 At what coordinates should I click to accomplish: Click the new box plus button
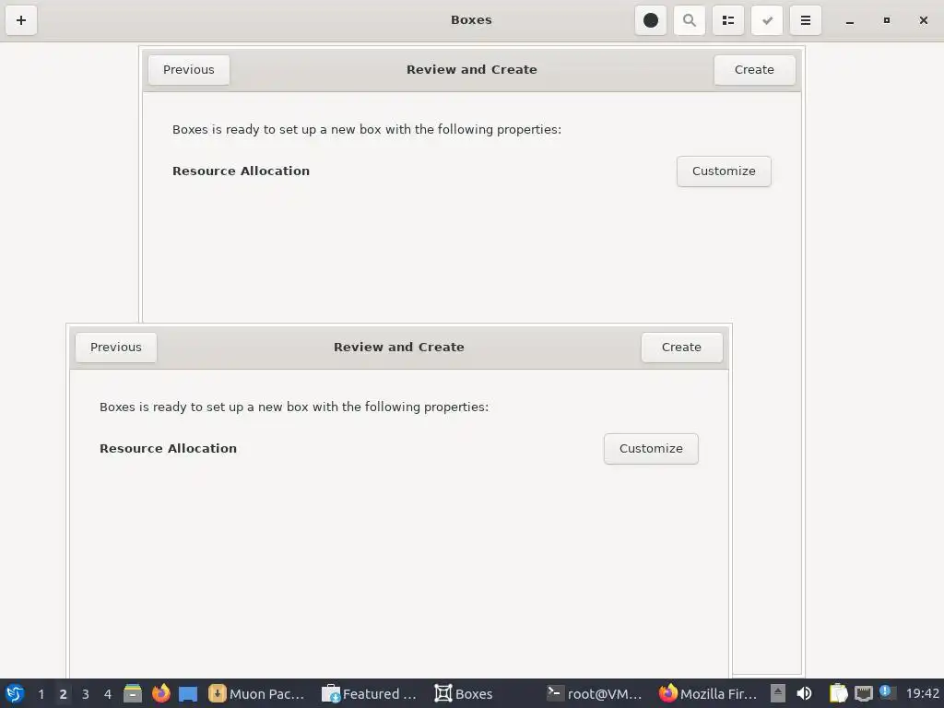[x=21, y=20]
